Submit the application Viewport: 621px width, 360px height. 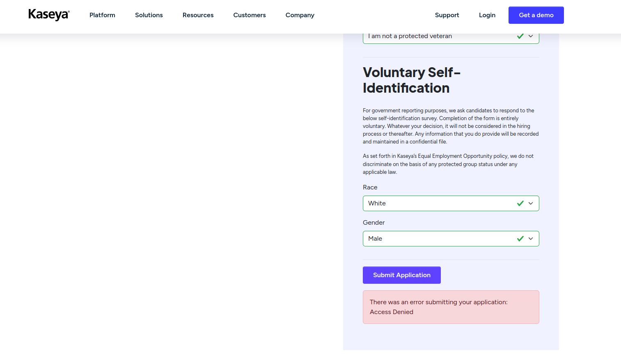pyautogui.click(x=401, y=275)
